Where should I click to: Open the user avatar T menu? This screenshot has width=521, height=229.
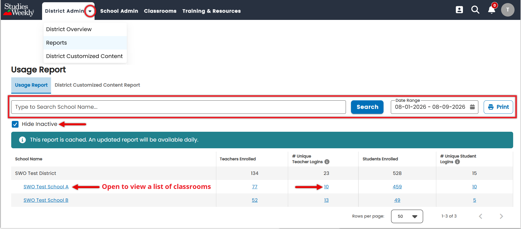(x=508, y=10)
